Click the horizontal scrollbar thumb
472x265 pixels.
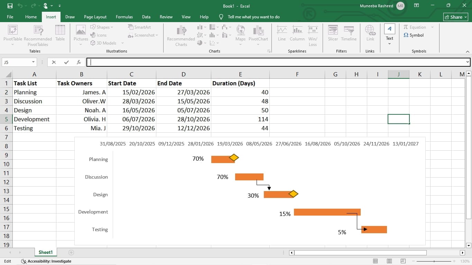pyautogui.click(x=360, y=253)
